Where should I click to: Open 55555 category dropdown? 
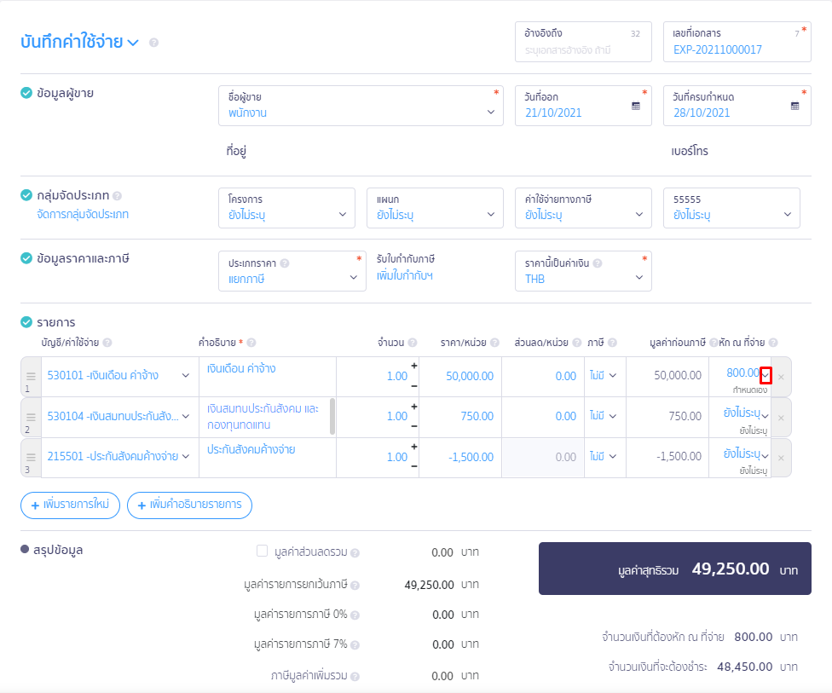click(x=731, y=208)
